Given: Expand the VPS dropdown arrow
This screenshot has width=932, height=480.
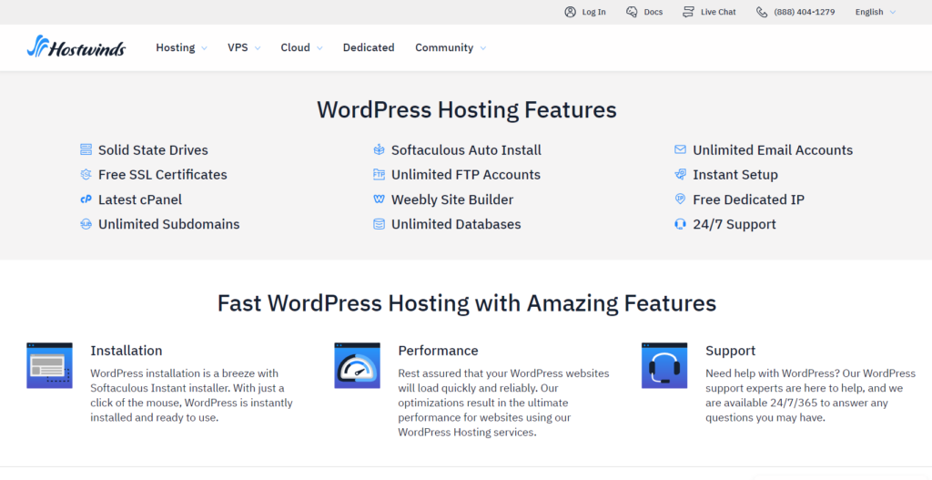Looking at the screenshot, I should coord(258,48).
